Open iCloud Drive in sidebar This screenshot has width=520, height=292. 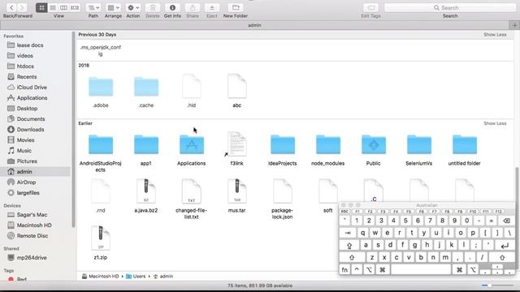click(x=32, y=88)
